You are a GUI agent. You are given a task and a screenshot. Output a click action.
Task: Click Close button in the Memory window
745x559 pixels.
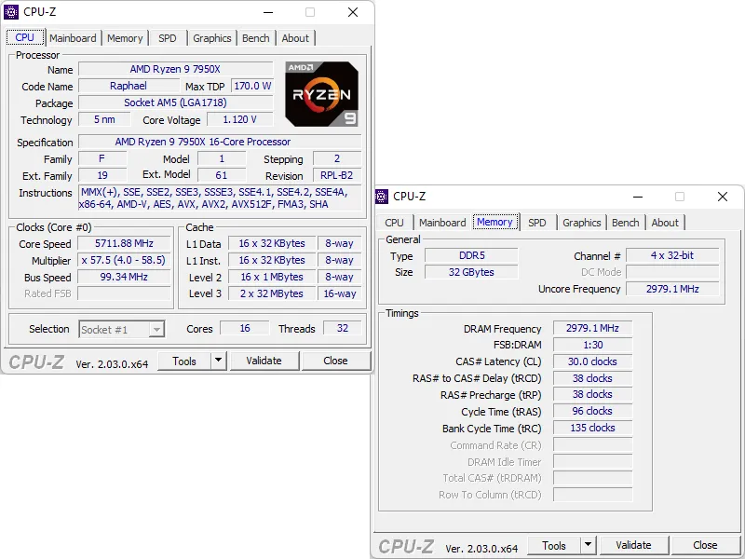[705, 545]
